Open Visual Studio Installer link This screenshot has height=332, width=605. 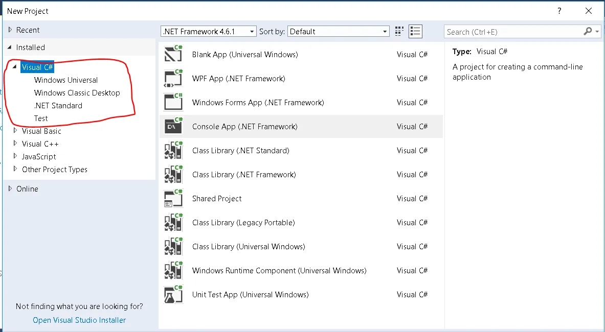point(79,320)
